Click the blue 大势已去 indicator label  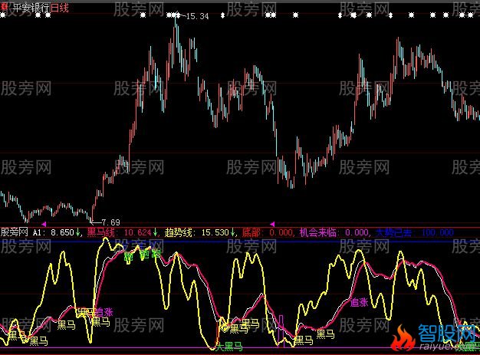(393, 232)
